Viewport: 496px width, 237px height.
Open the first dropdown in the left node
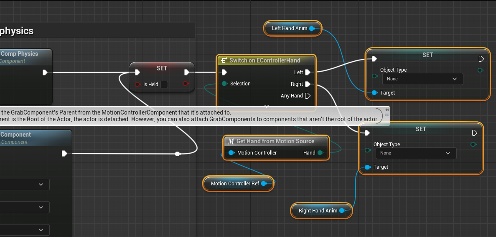[25, 185]
